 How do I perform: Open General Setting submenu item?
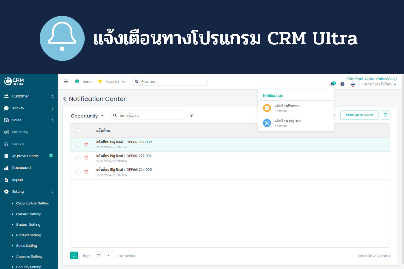tap(29, 214)
